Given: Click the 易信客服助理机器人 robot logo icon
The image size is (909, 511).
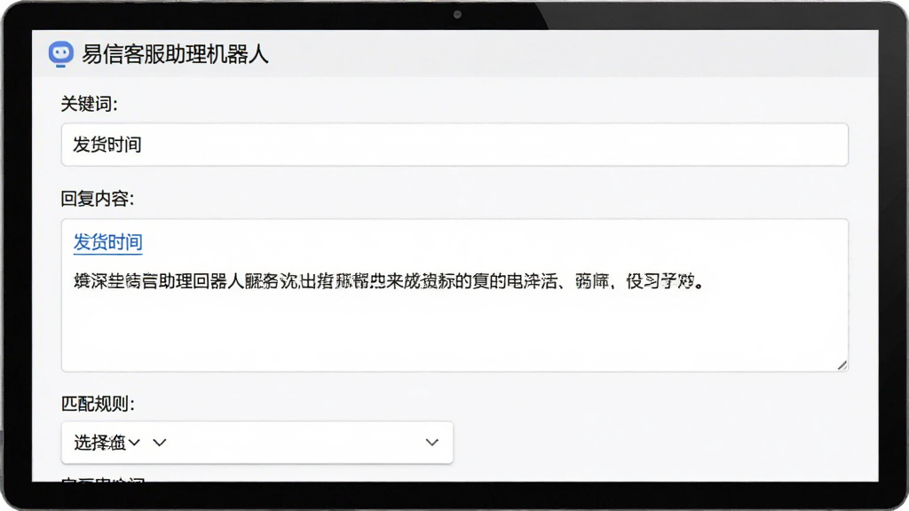Looking at the screenshot, I should click(61, 54).
